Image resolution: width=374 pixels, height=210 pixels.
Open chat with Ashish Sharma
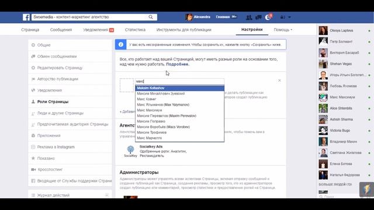345,120
